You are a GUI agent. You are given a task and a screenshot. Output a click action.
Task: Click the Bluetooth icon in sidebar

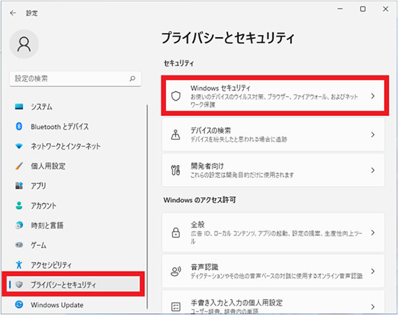(x=19, y=126)
